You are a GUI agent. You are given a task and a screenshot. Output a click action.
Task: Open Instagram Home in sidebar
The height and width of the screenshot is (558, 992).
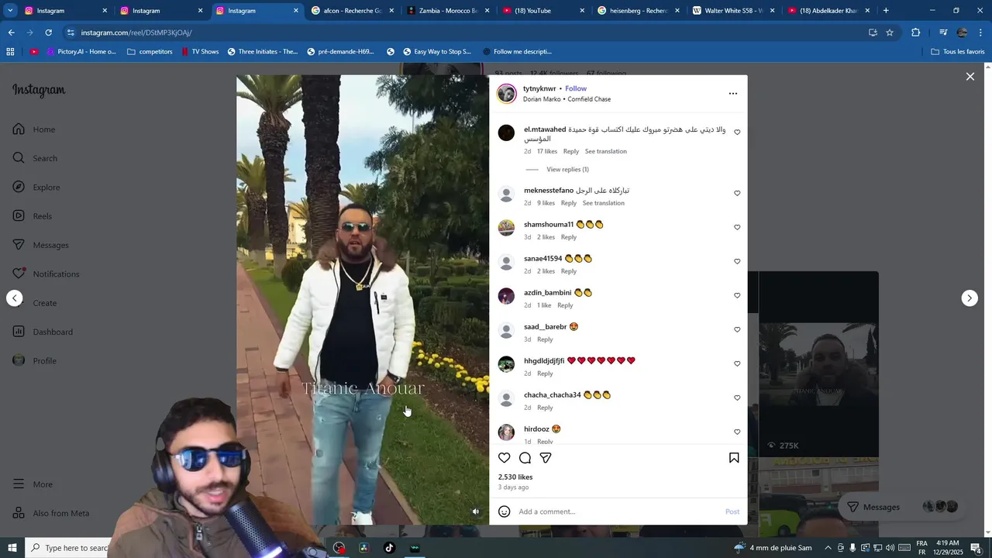(34, 129)
